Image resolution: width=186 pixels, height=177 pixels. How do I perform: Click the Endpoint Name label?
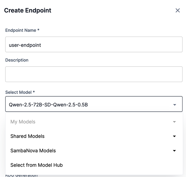point(21,30)
